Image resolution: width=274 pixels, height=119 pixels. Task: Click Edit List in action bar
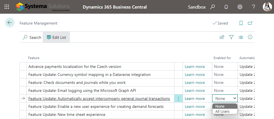click(56, 37)
